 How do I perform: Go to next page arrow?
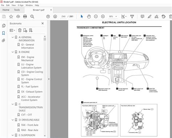click(55, 16)
